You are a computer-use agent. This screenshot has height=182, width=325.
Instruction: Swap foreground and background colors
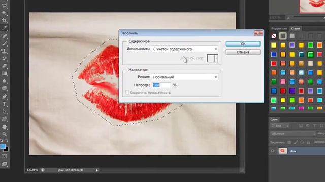point(7,141)
